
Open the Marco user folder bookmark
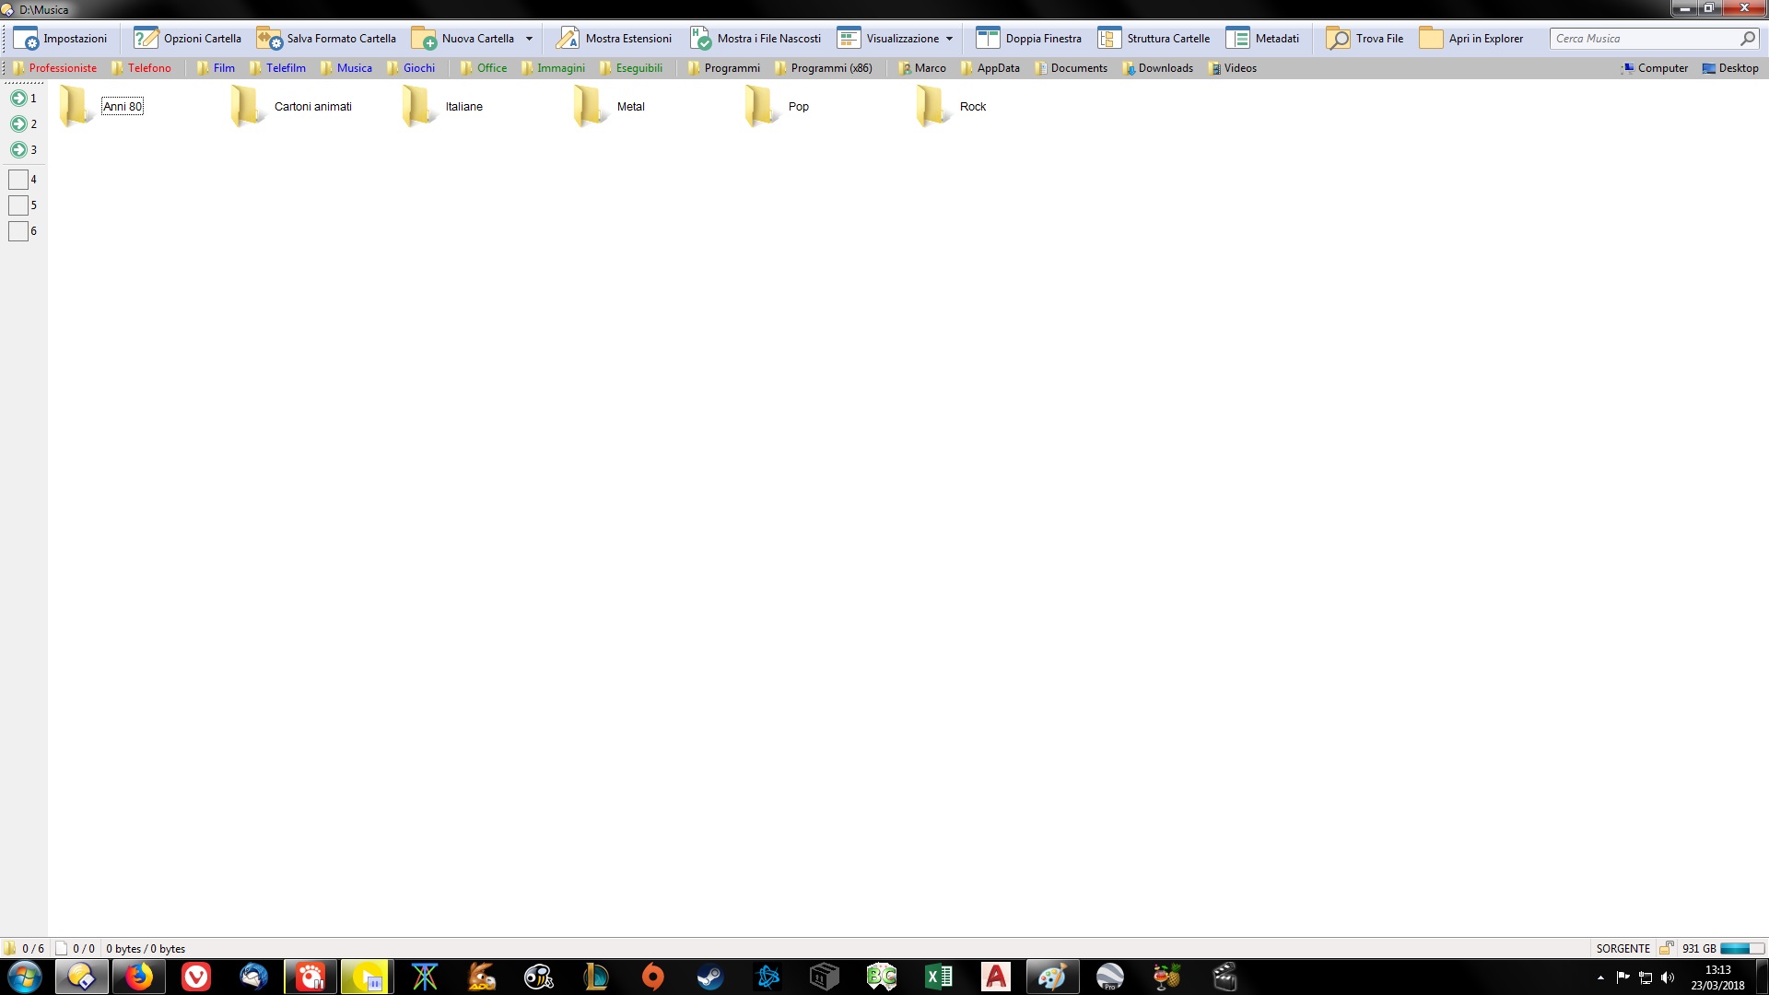click(x=922, y=68)
